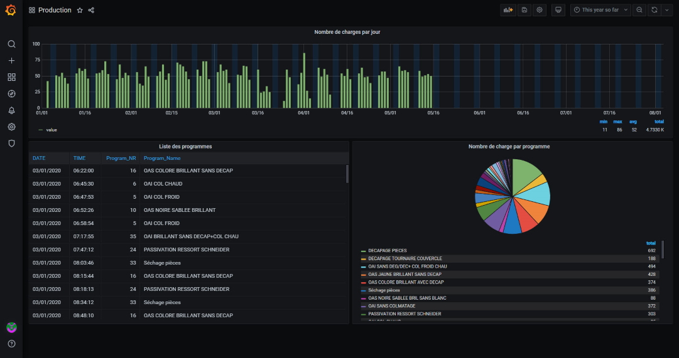This screenshot has width=679, height=358.
Task: Share the Production dashboard
Action: 91,11
